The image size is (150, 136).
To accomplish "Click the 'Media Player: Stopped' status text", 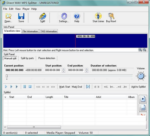I will pos(61,133).
